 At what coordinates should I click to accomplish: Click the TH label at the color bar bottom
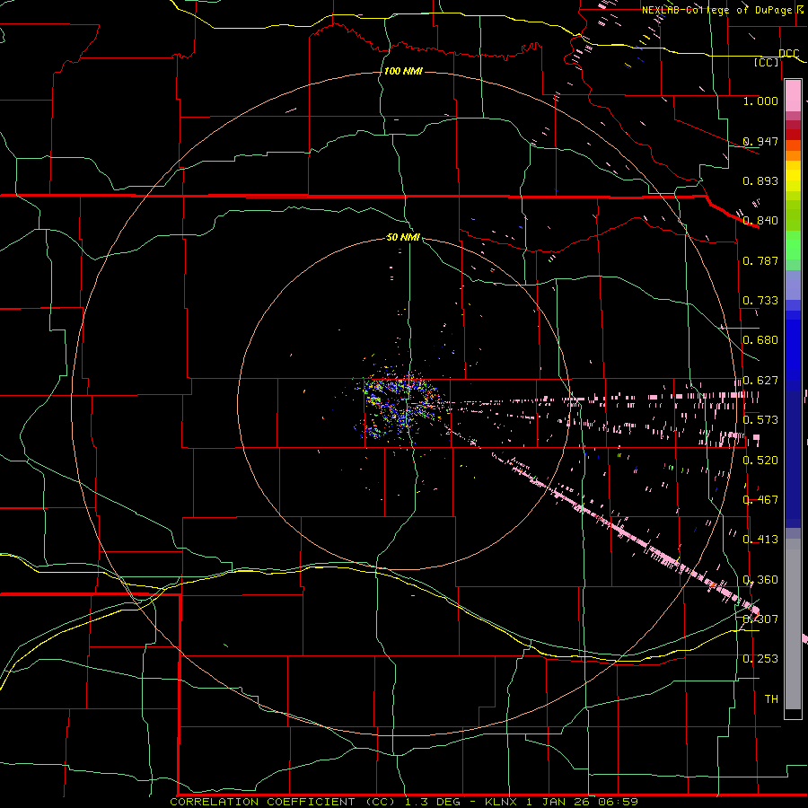[x=771, y=698]
